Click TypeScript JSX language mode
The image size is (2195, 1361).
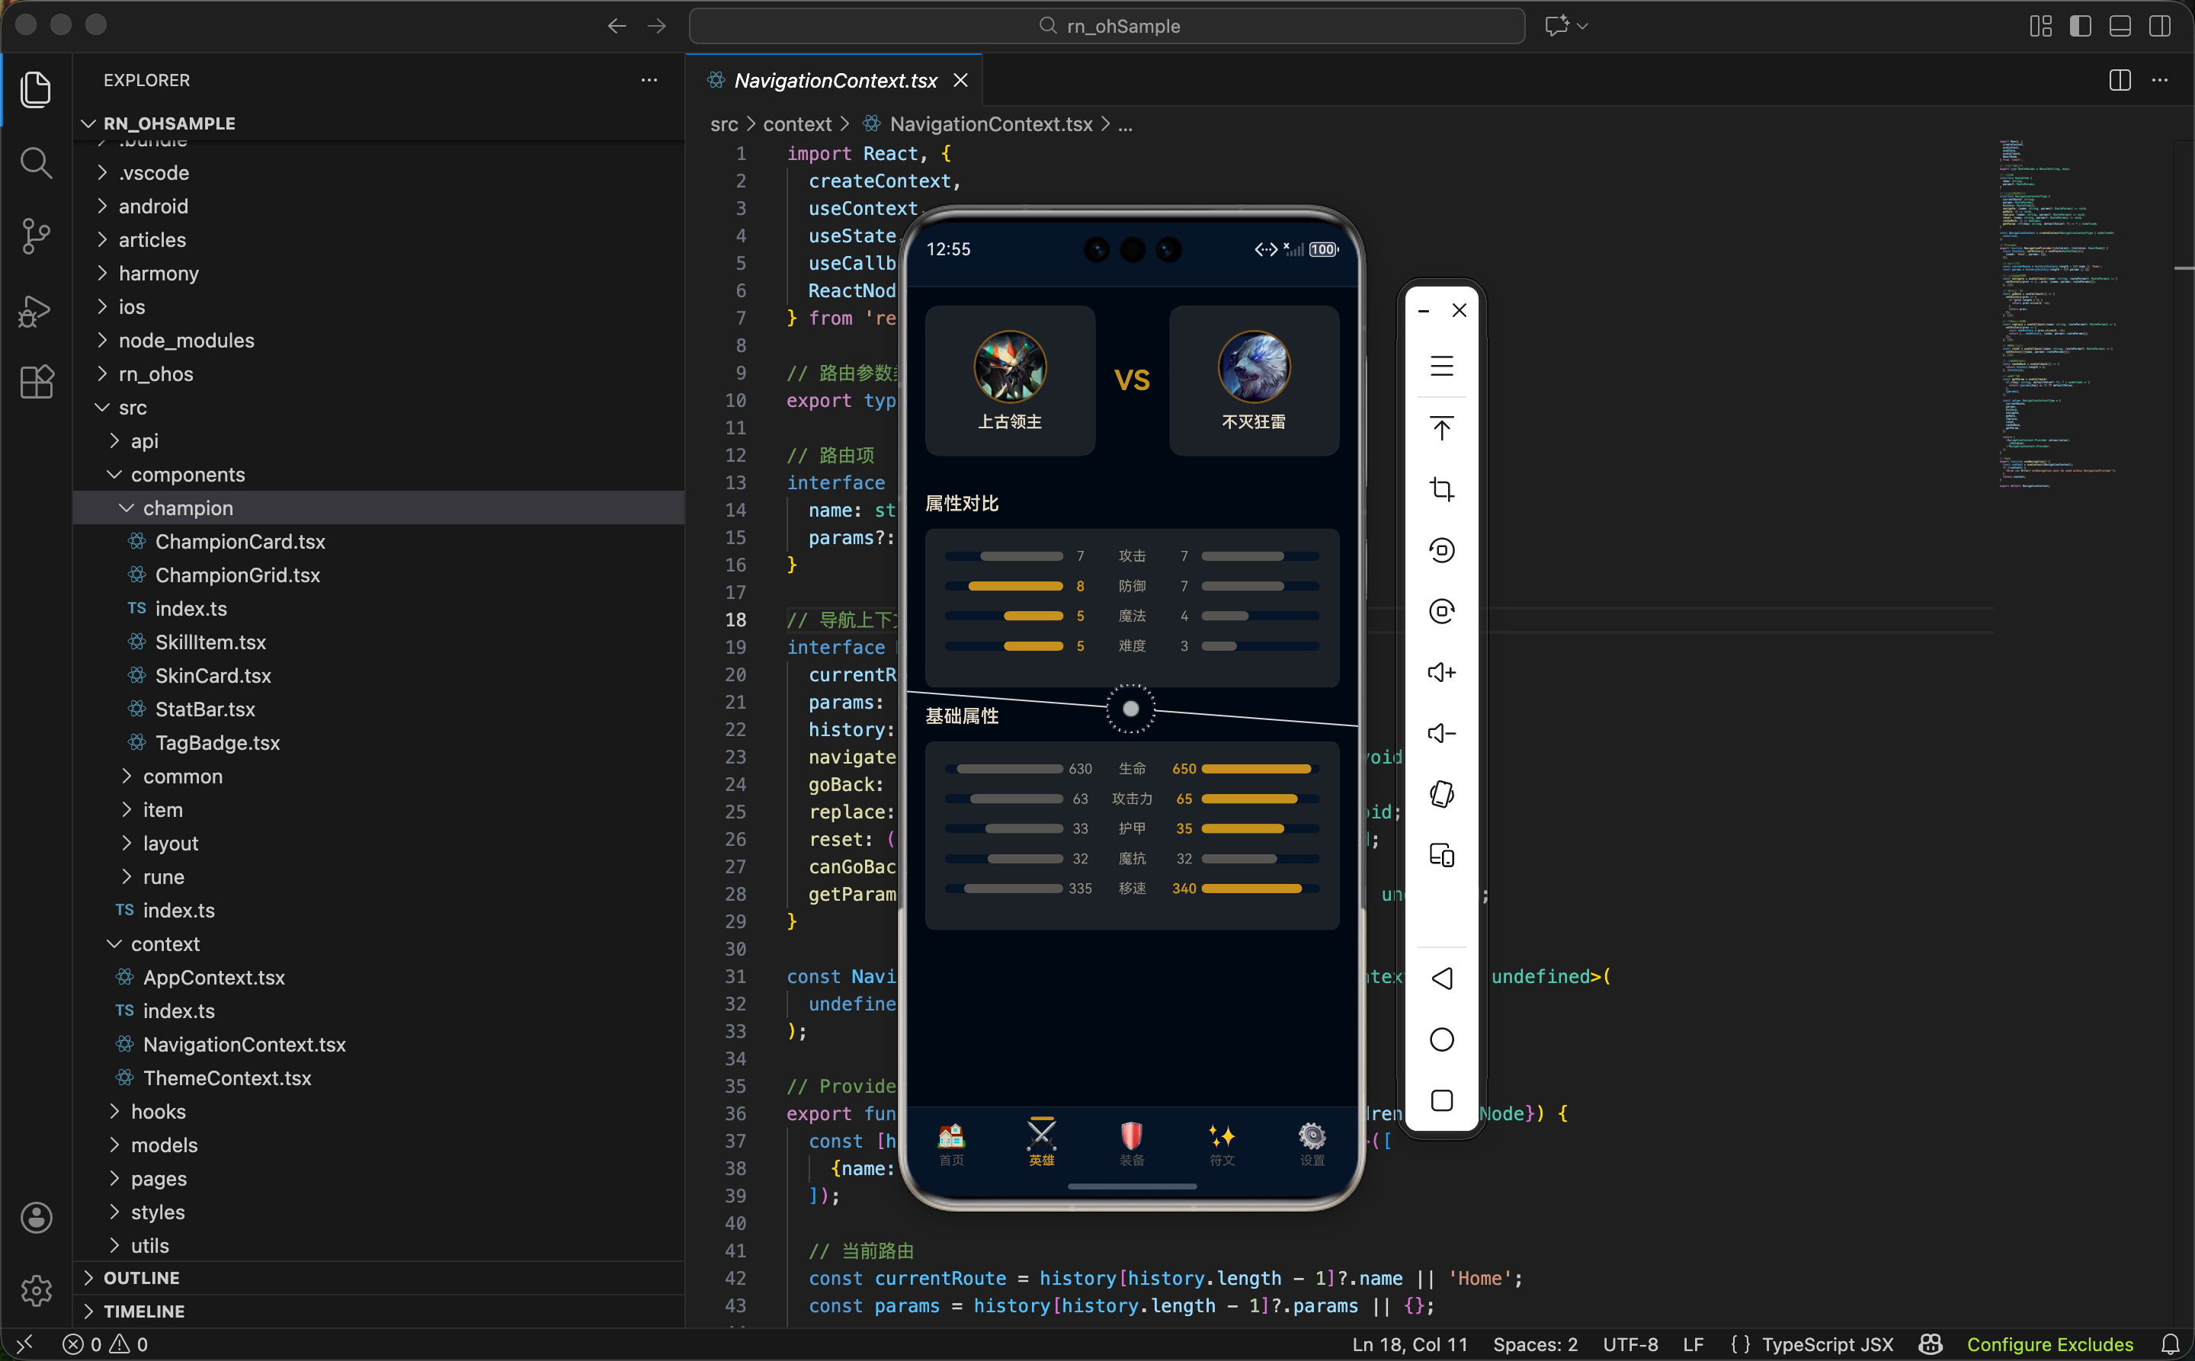pyautogui.click(x=1827, y=1344)
